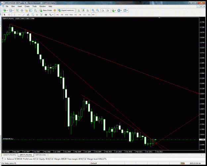Zoom out on the chart
This screenshot has height=166, width=207.
pos(98,10)
